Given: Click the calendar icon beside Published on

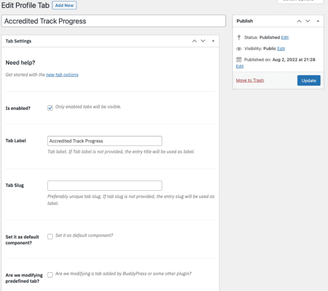Looking at the screenshot, I should pyautogui.click(x=239, y=60).
